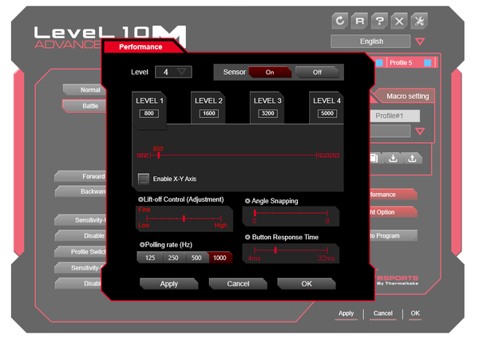Click the LEVEL 1 value field 800
The height and width of the screenshot is (339, 479).
149,113
